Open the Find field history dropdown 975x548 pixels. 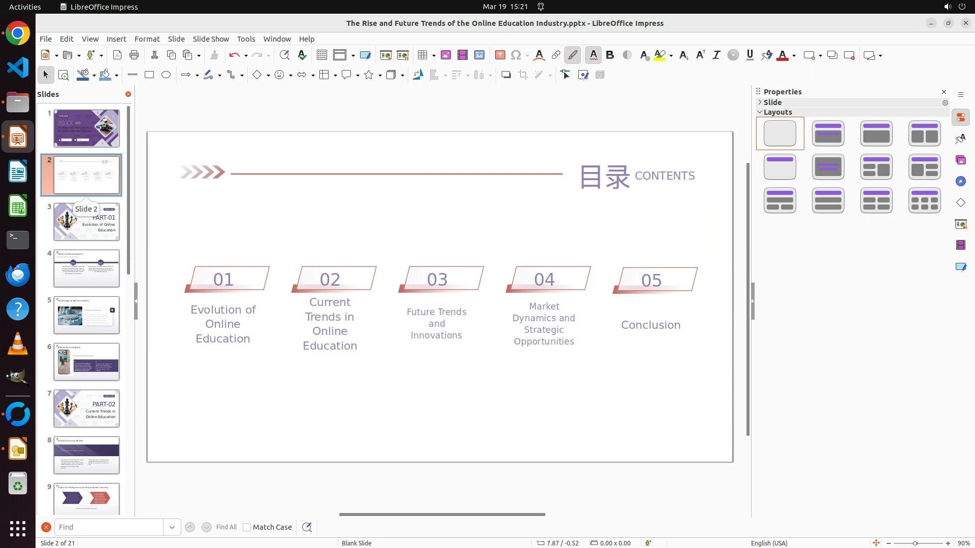(172, 527)
